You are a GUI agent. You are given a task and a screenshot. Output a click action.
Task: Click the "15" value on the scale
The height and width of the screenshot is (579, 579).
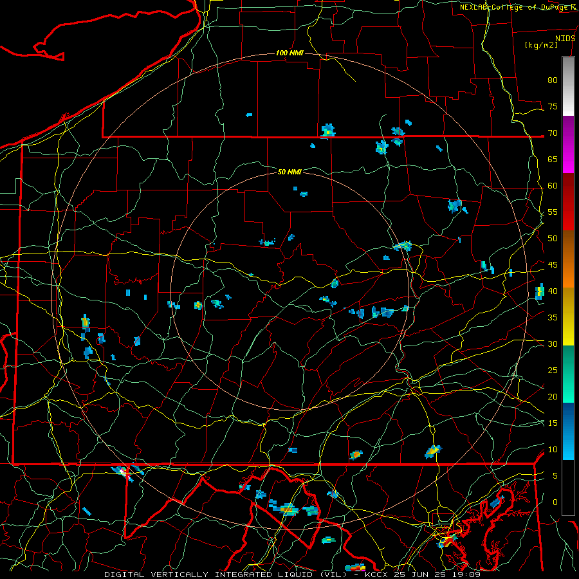point(553,423)
